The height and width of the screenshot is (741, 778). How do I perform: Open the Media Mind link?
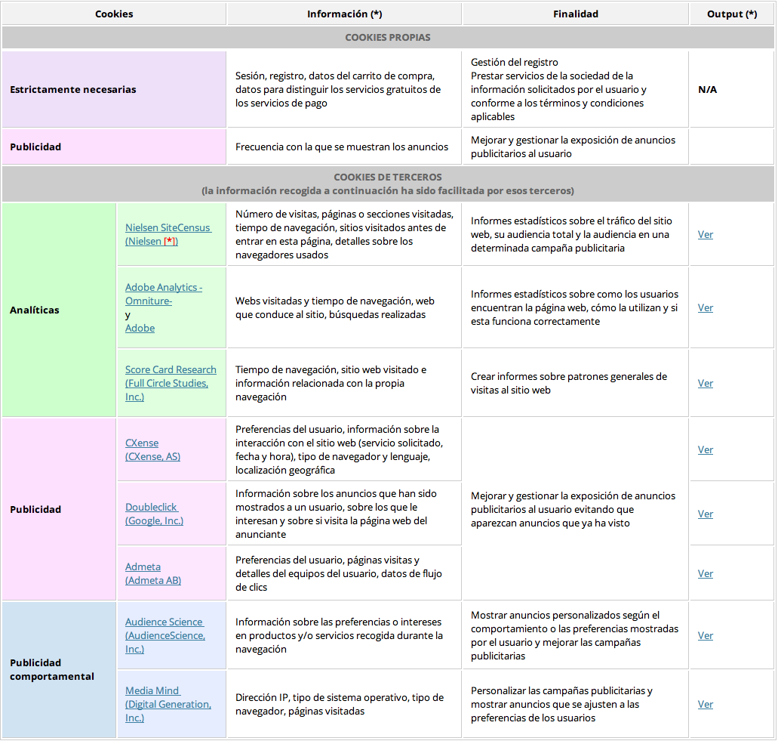(168, 704)
